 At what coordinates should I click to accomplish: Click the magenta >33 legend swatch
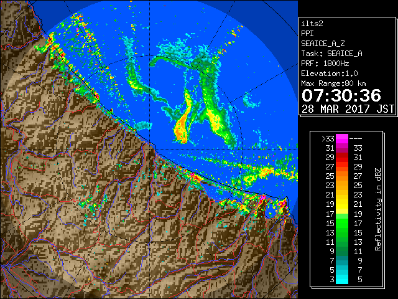coord(342,139)
